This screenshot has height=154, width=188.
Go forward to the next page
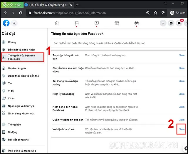point(13,13)
